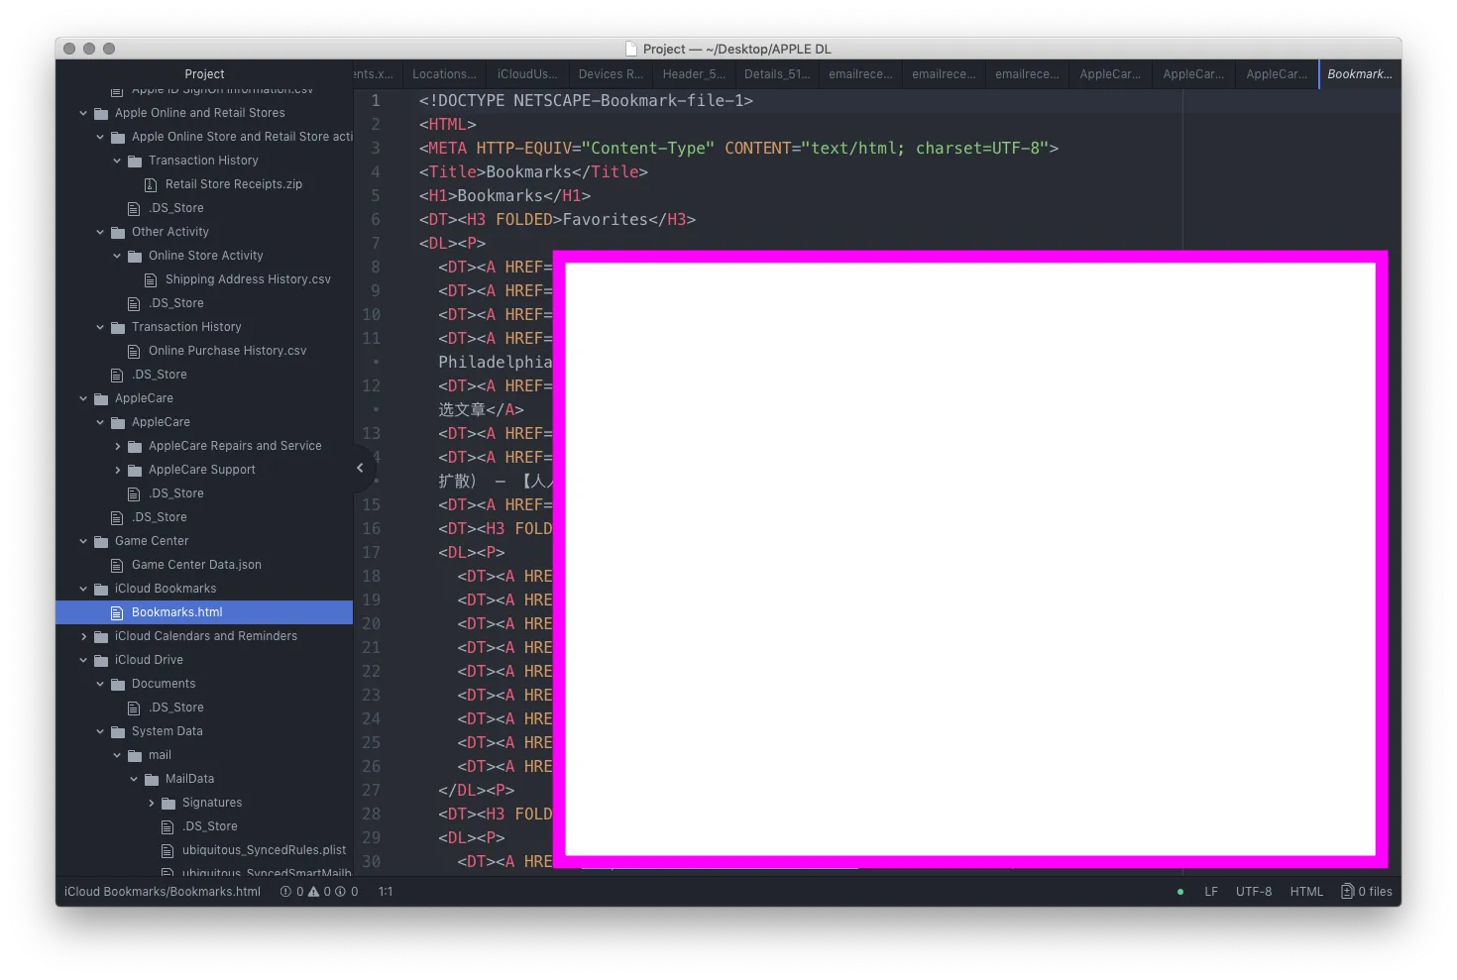The height and width of the screenshot is (980, 1457).
Task: Switch to the Details_51... tab
Action: [777, 74]
